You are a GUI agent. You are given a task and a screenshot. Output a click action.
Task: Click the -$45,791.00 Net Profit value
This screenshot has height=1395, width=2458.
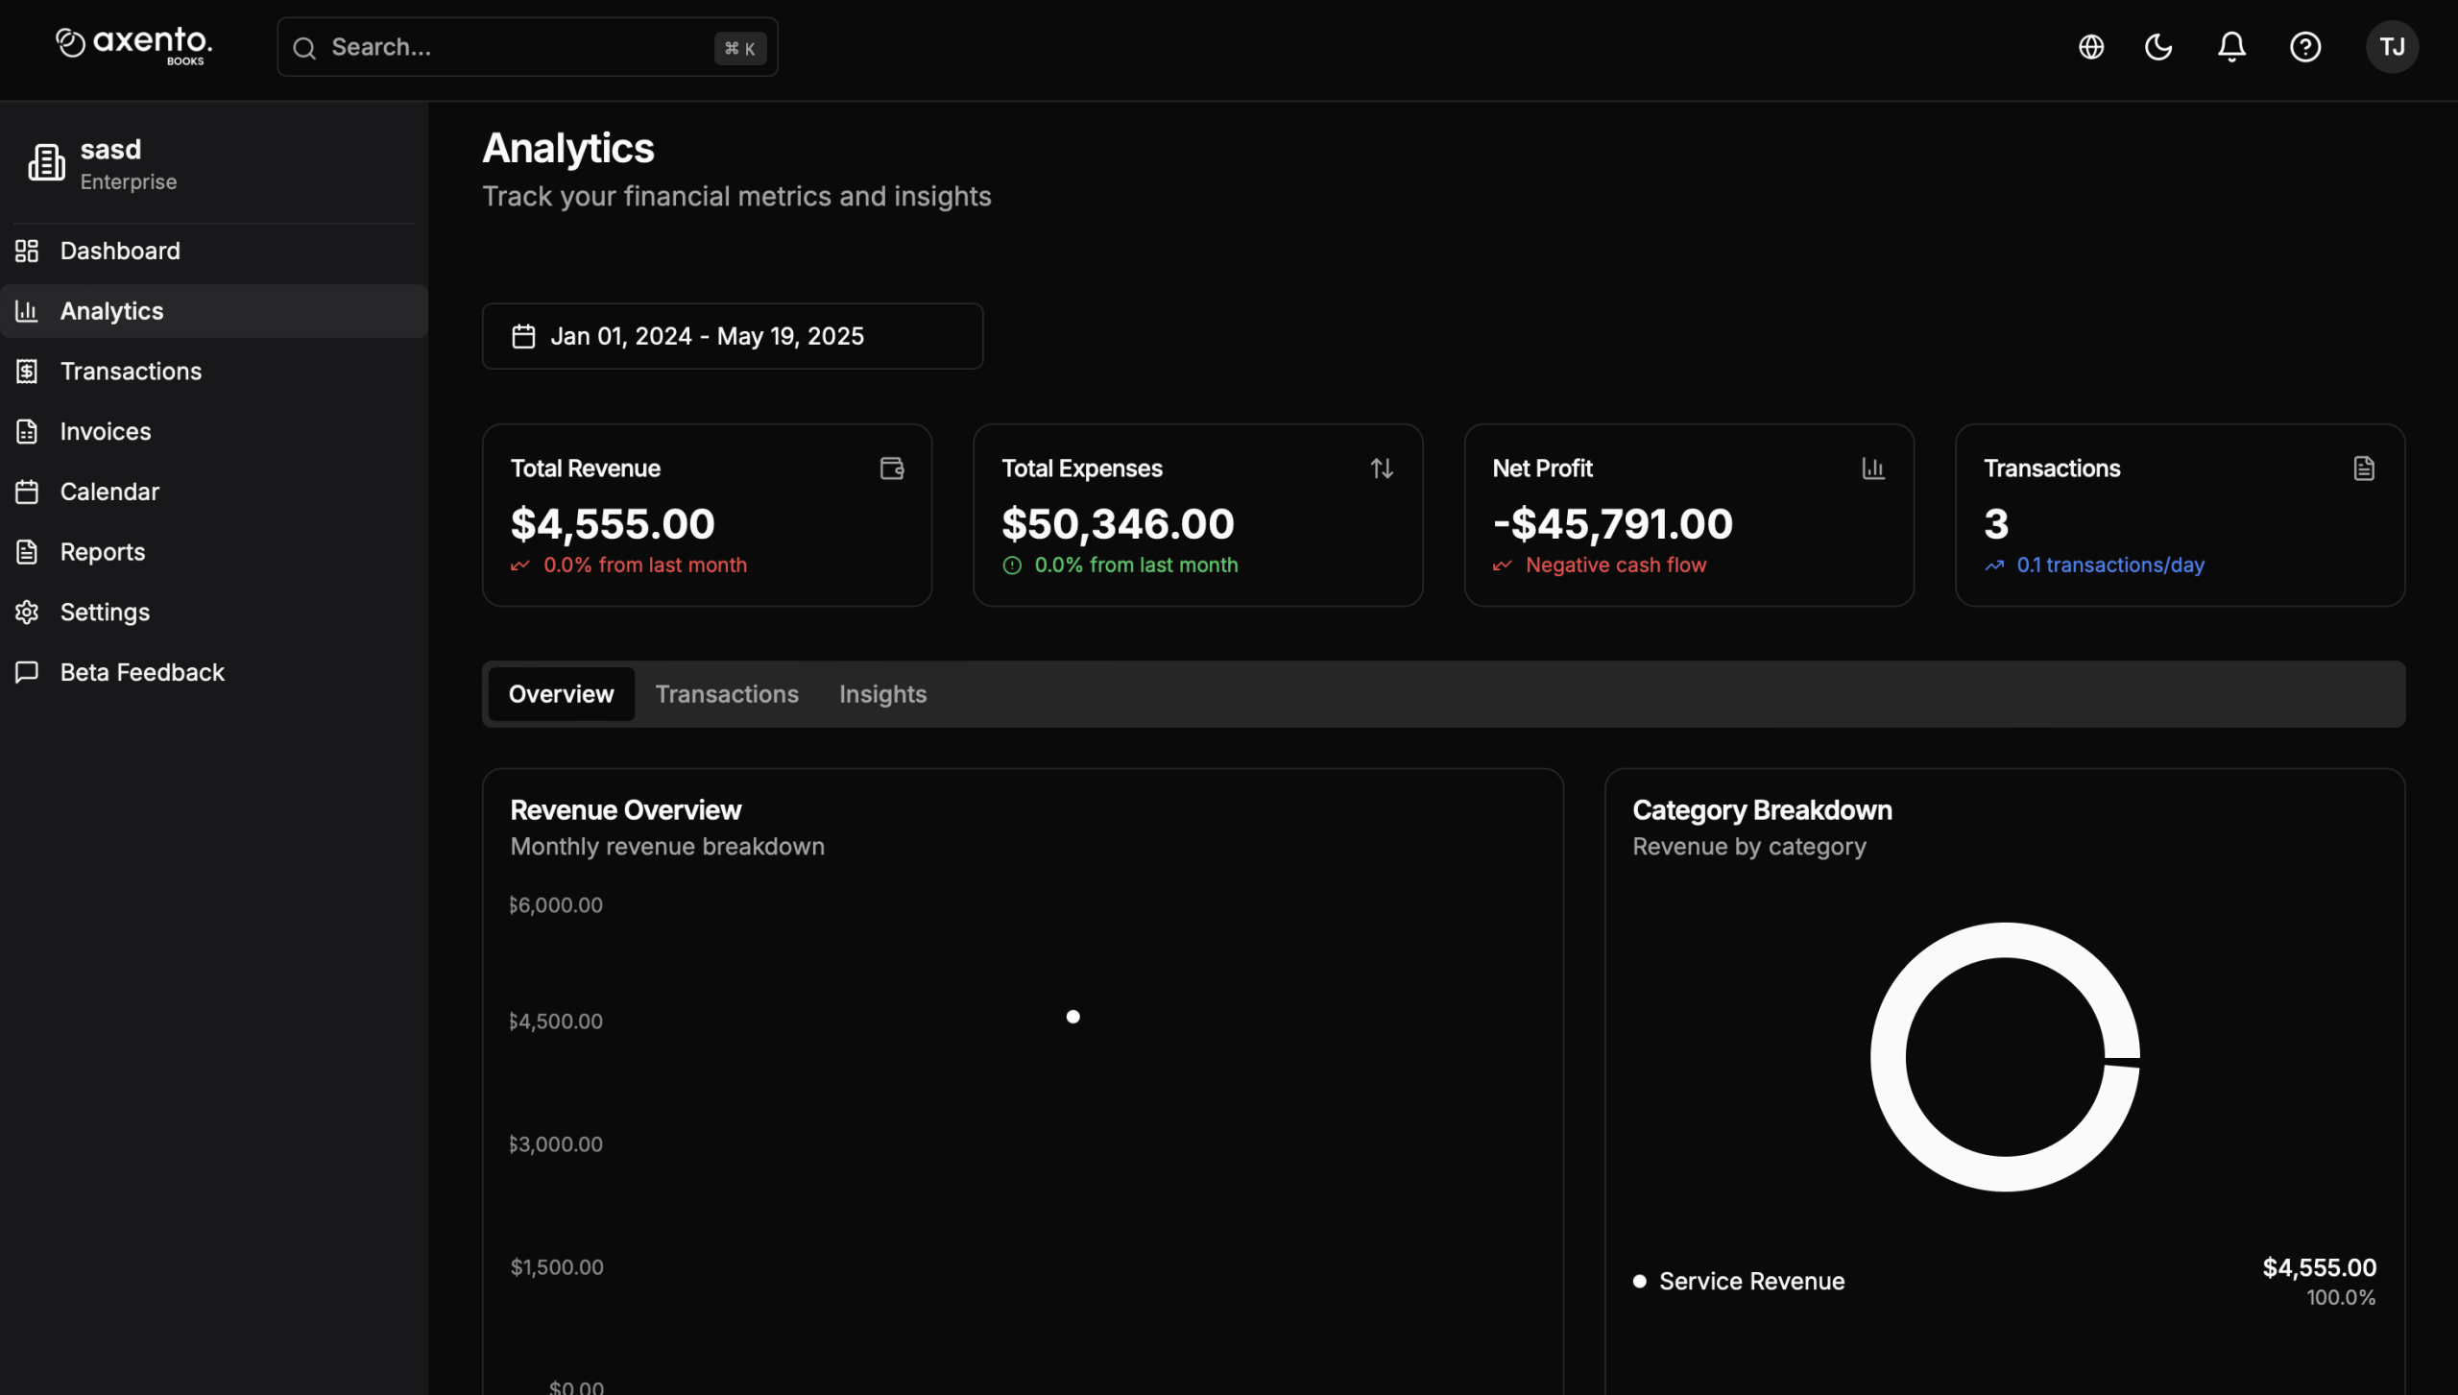[x=1612, y=523]
